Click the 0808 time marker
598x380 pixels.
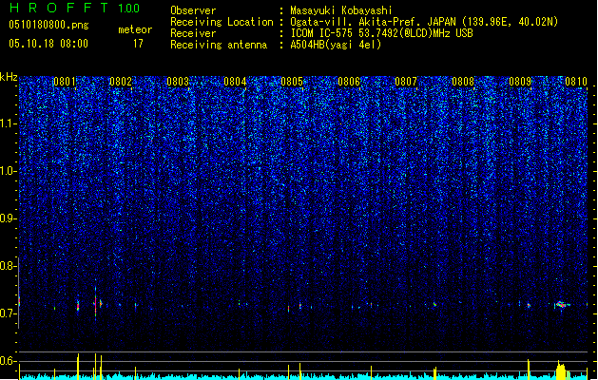point(463,82)
